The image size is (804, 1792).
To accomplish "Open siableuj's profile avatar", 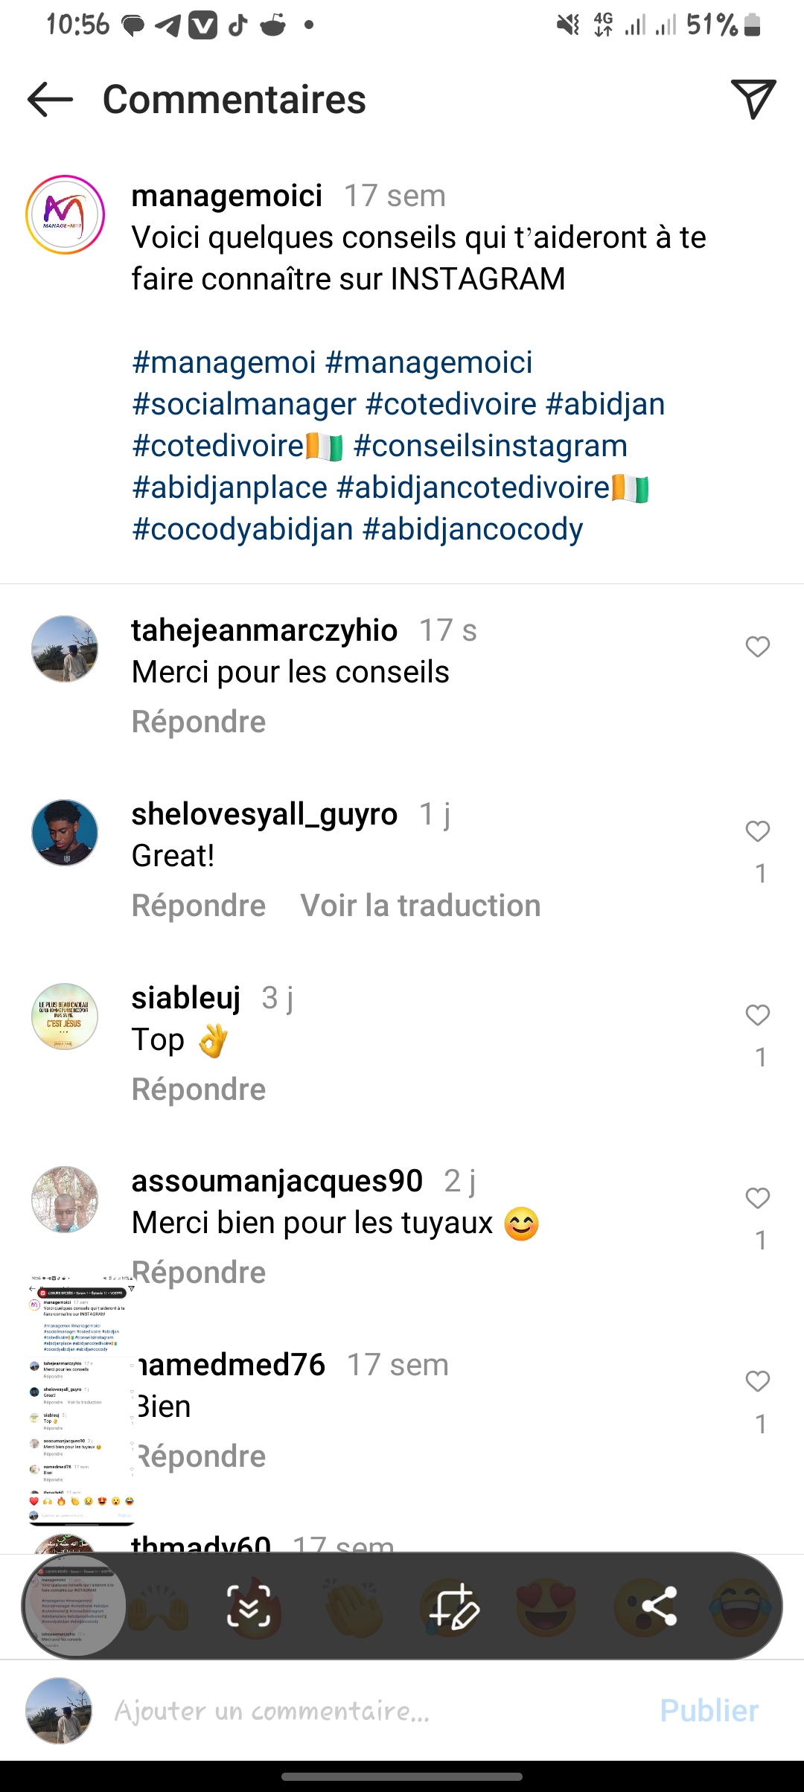I will point(65,1017).
